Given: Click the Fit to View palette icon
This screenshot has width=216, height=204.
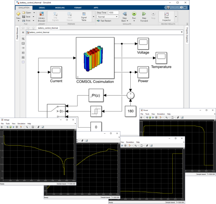Looking at the screenshot, I should [23, 43].
